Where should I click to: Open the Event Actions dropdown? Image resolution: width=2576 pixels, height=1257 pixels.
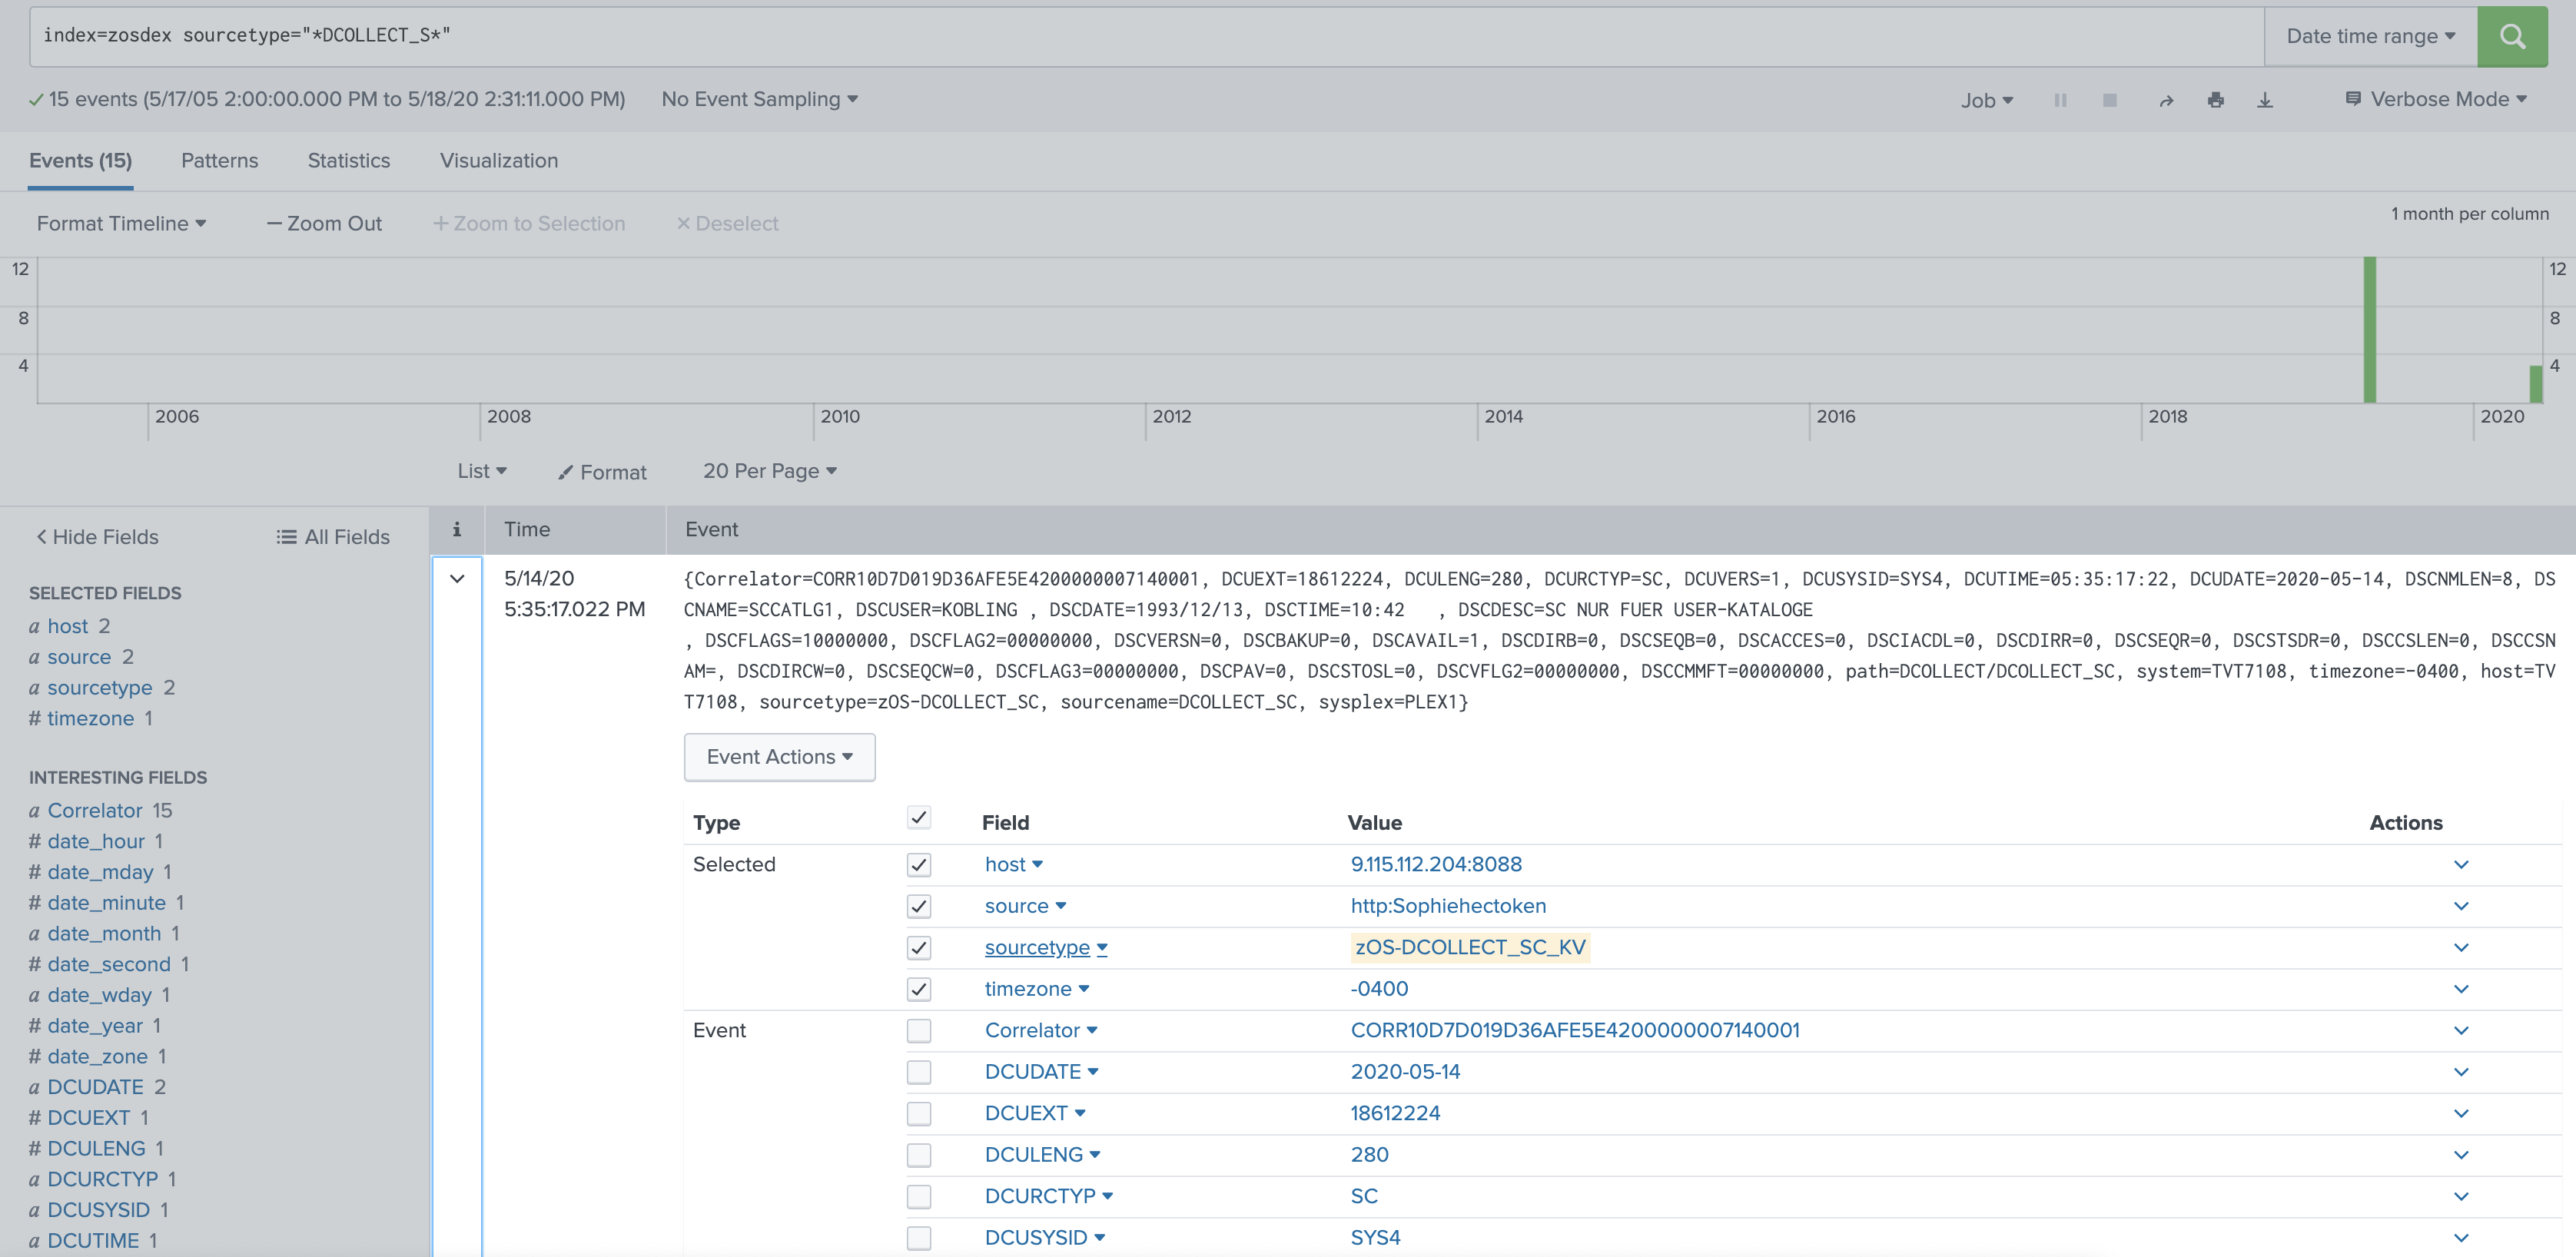click(779, 757)
